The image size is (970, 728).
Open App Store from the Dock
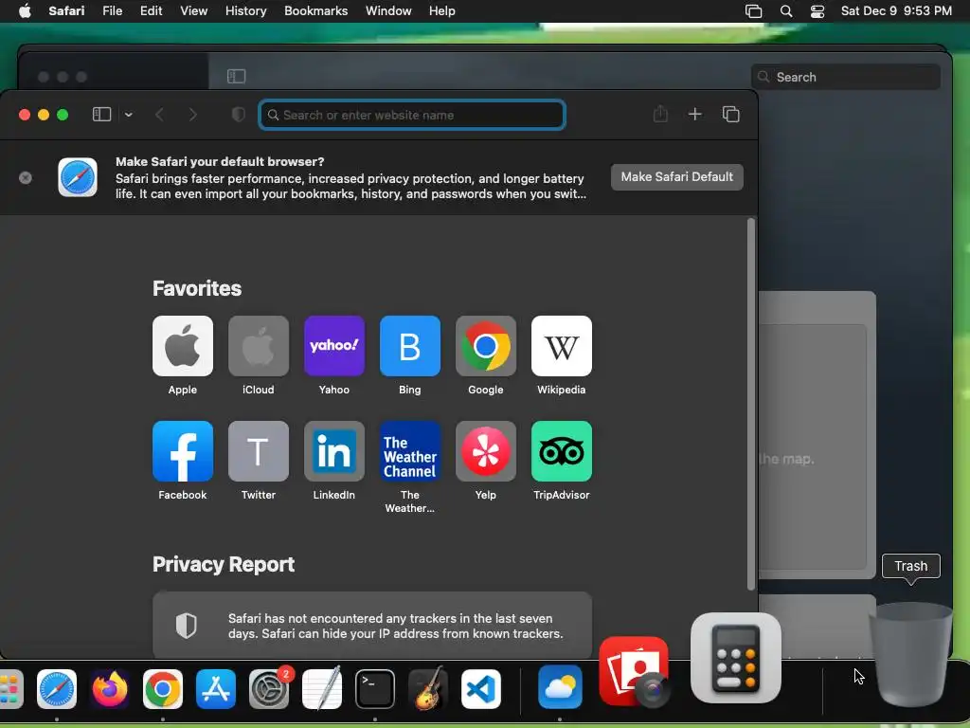click(216, 689)
